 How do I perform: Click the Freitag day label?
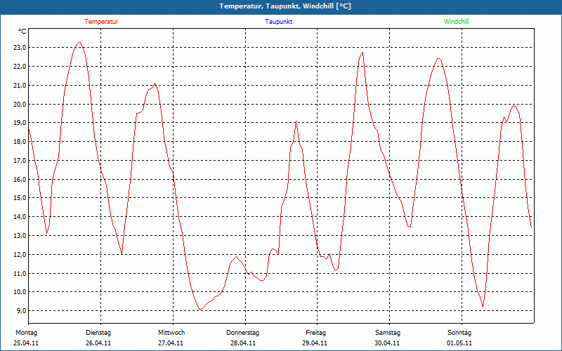point(315,333)
